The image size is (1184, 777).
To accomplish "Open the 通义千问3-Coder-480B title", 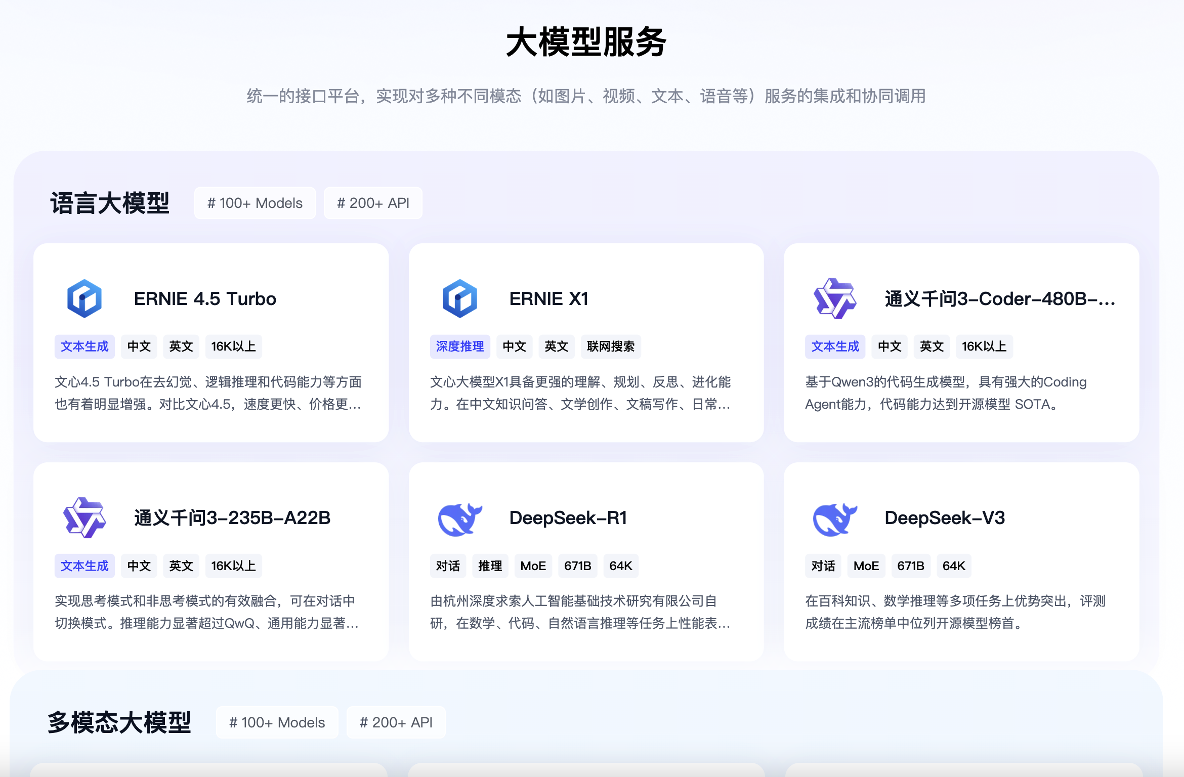I will click(x=1000, y=299).
